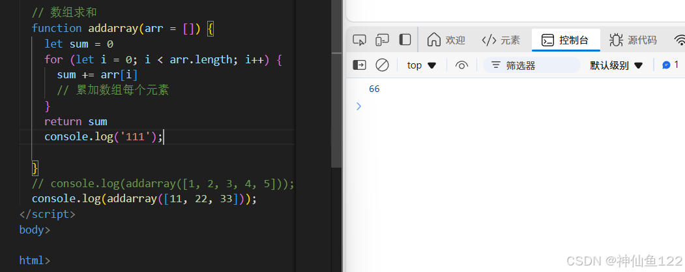The image size is (685, 272).
Task: Click the console prompt chevron
Action: 358,106
